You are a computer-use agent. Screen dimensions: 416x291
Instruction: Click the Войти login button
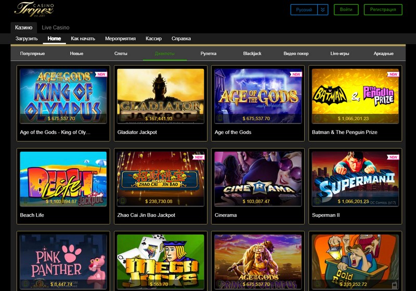346,9
